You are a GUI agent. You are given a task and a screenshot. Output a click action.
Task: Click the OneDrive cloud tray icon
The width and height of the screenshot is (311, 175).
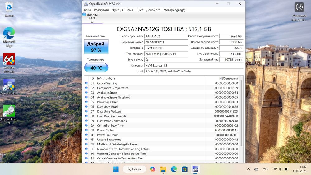(257, 169)
